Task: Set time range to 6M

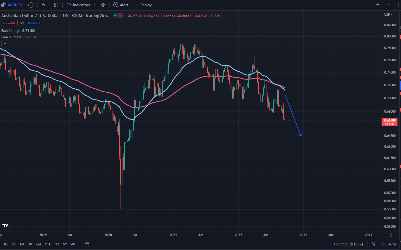Action: click(x=39, y=244)
